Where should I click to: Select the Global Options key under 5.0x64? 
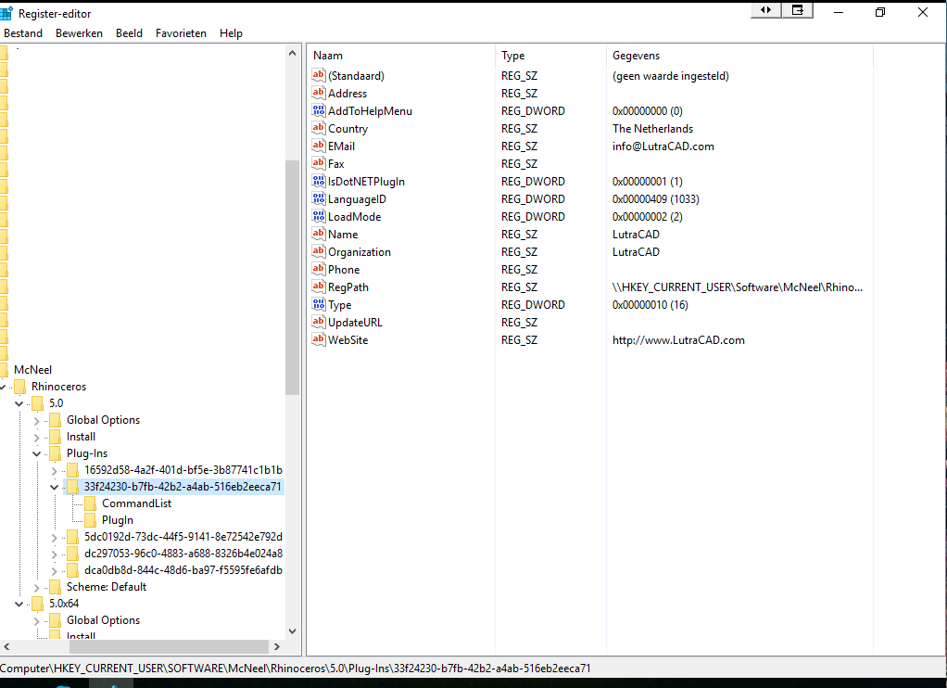[103, 620]
